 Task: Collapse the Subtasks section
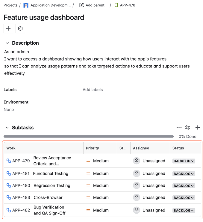(x=7, y=128)
